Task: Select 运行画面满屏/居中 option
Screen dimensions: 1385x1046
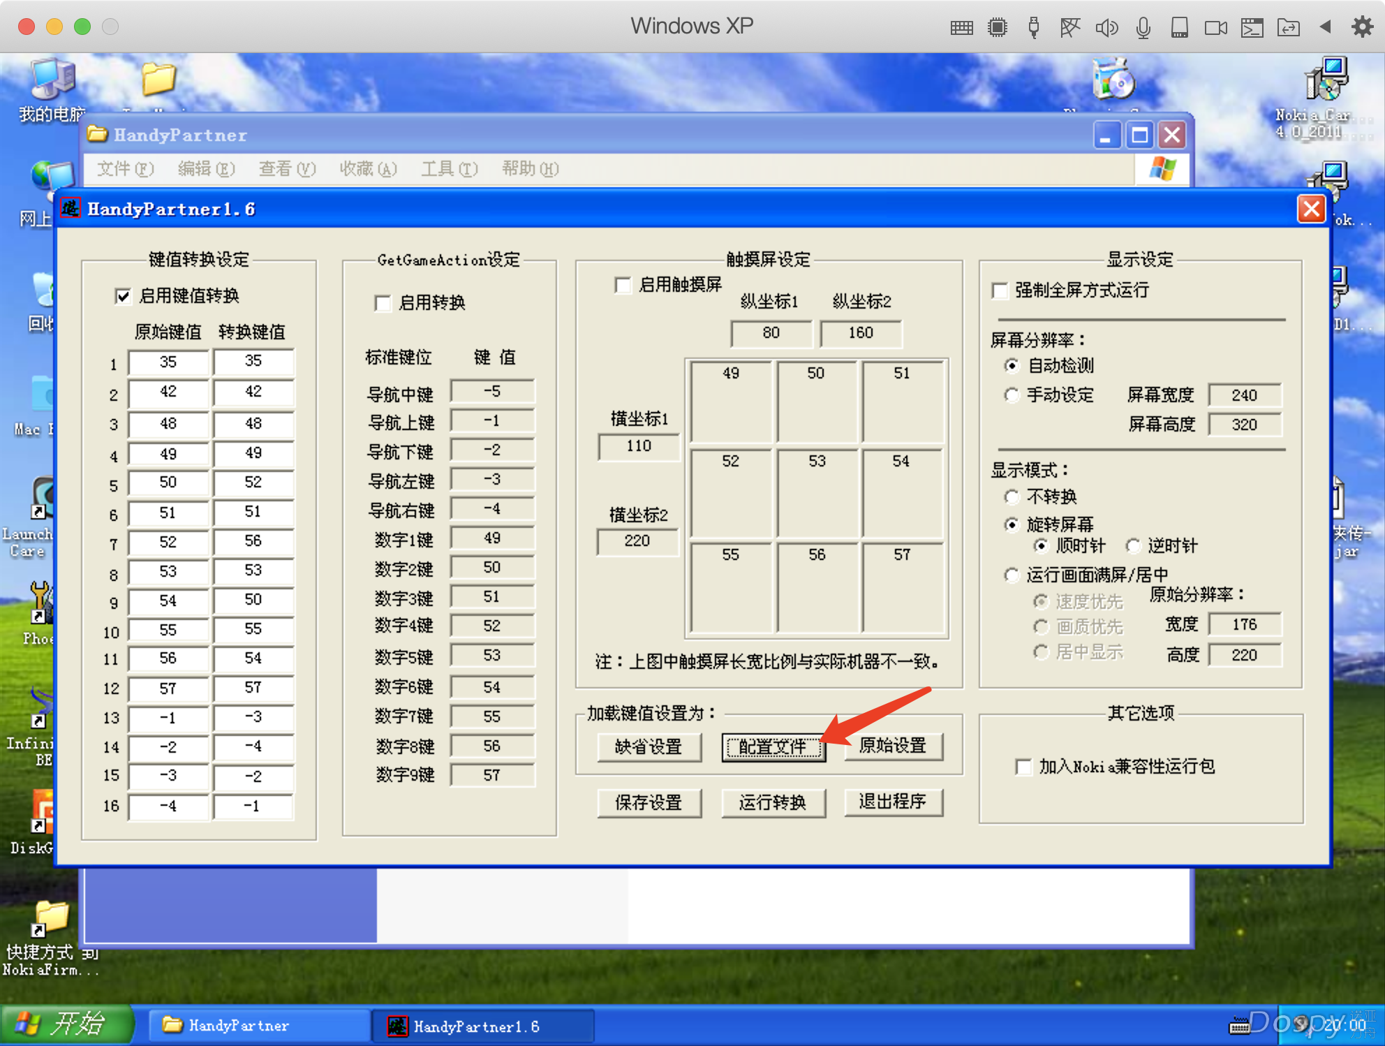Action: 1012,575
